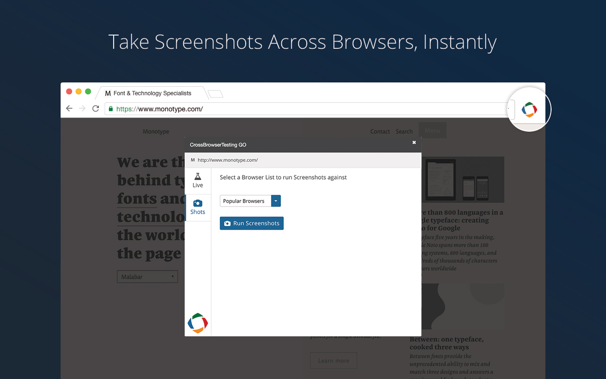The height and width of the screenshot is (379, 606).
Task: Reload the page with the refresh icon
Action: pos(96,108)
